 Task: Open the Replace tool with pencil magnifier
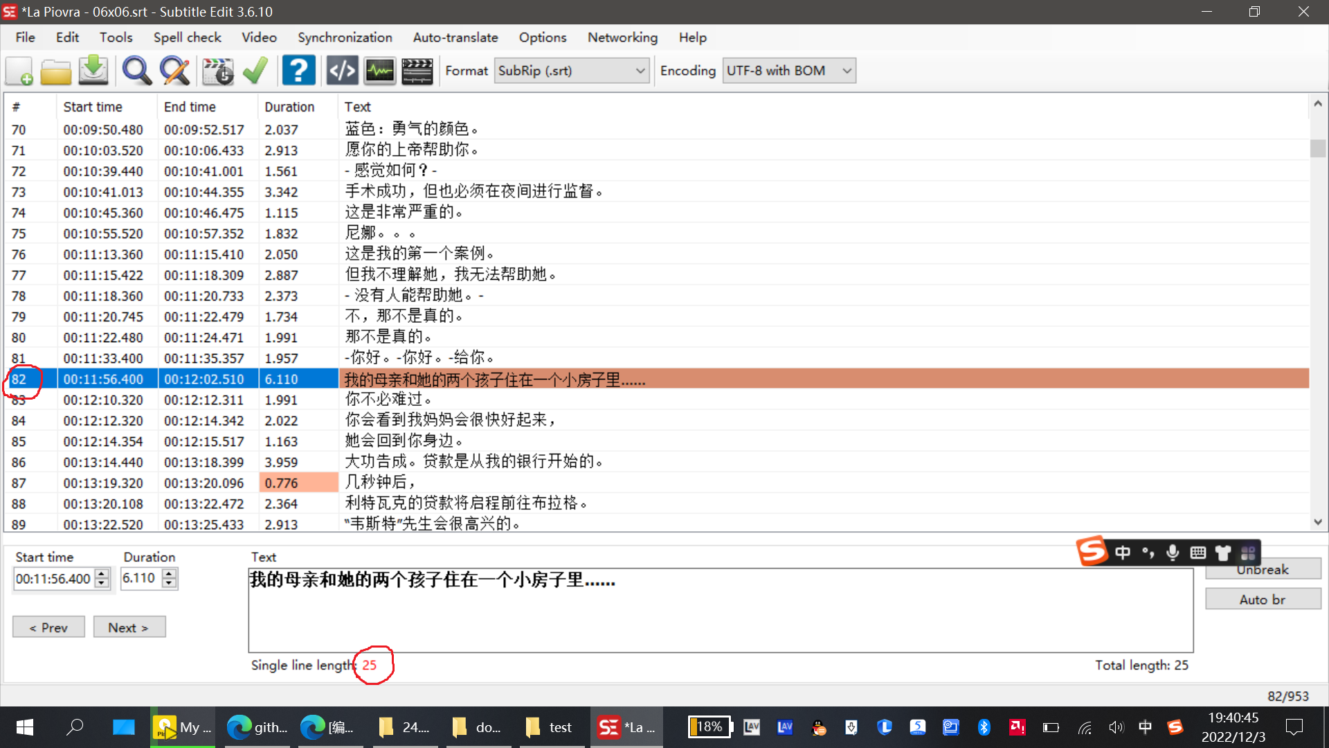174,71
